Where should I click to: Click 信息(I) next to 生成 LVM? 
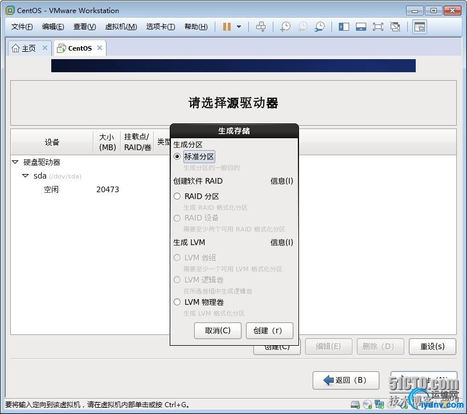[281, 243]
